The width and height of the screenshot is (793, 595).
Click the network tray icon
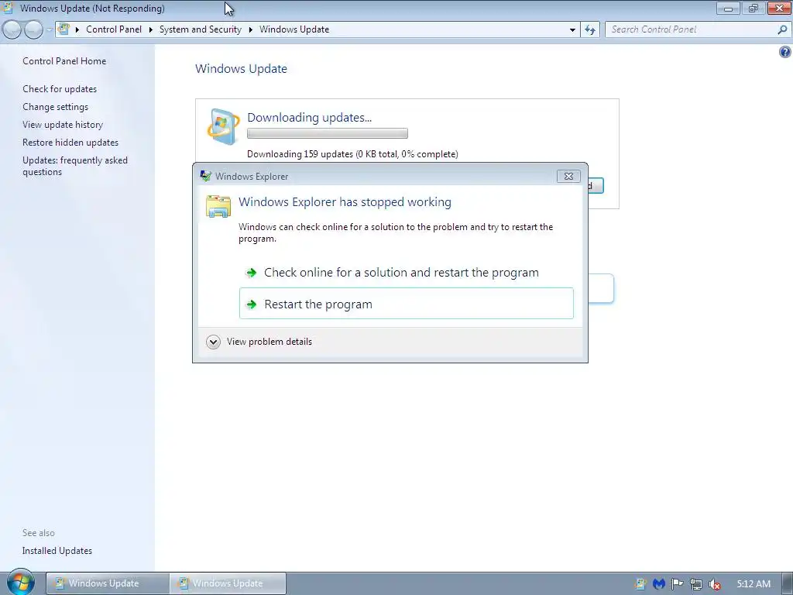696,584
